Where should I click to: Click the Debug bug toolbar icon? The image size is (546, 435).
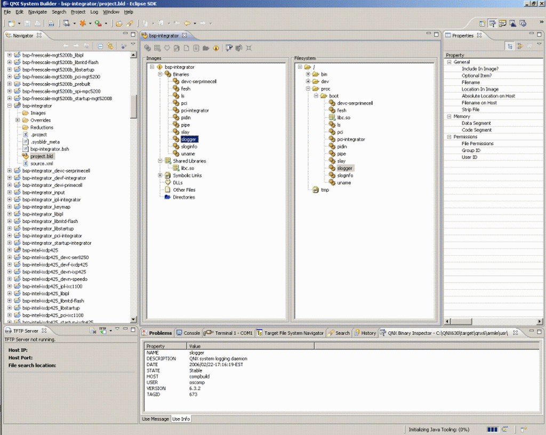click(83, 23)
